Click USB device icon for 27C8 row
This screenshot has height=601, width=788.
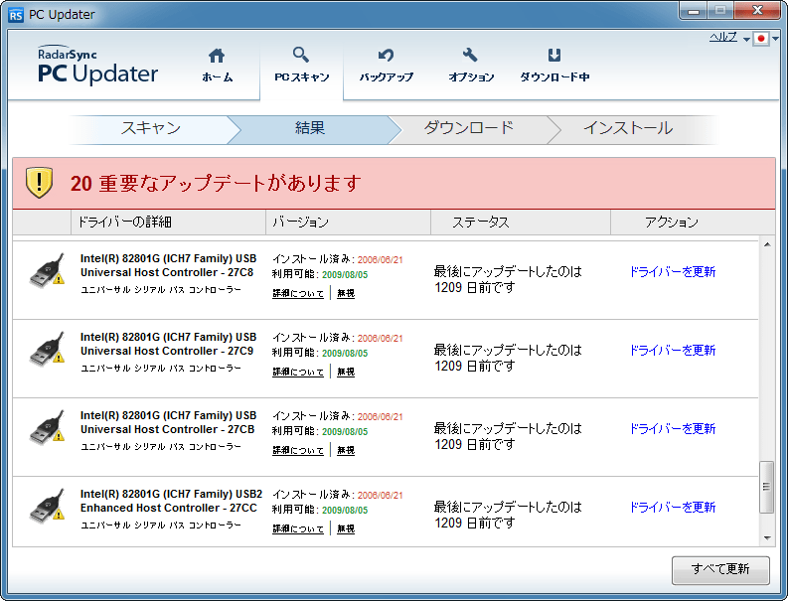[48, 271]
